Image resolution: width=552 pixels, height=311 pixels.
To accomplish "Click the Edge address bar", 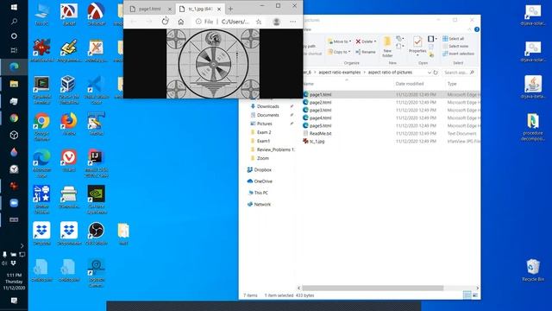I will click(228, 22).
